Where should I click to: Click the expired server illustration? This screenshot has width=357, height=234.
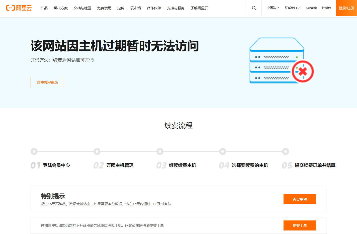point(282,60)
